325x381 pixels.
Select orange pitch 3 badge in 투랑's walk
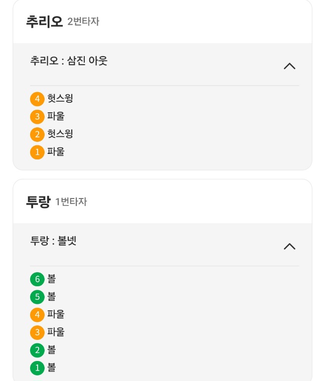37,332
